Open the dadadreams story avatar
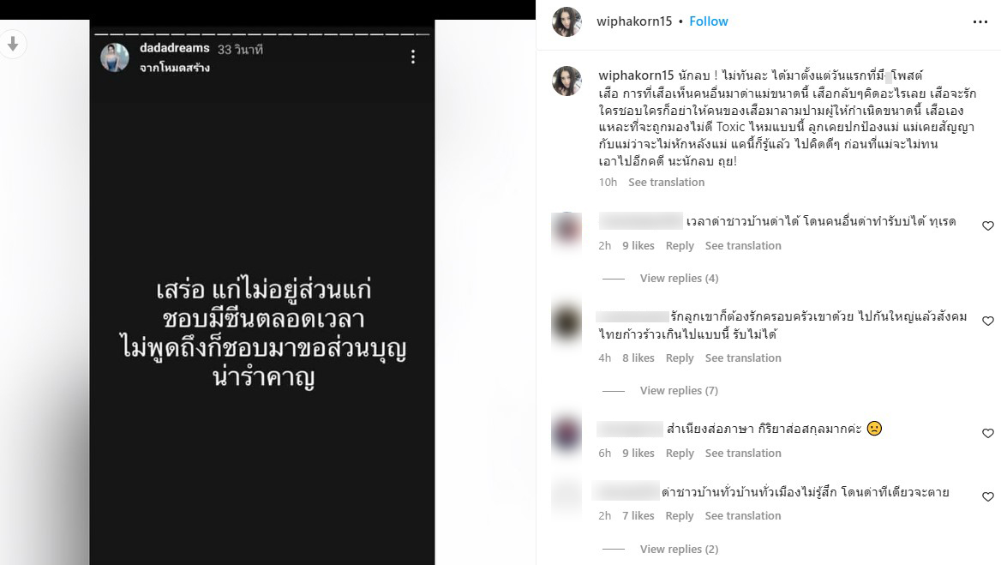The height and width of the screenshot is (565, 1001). coord(115,57)
